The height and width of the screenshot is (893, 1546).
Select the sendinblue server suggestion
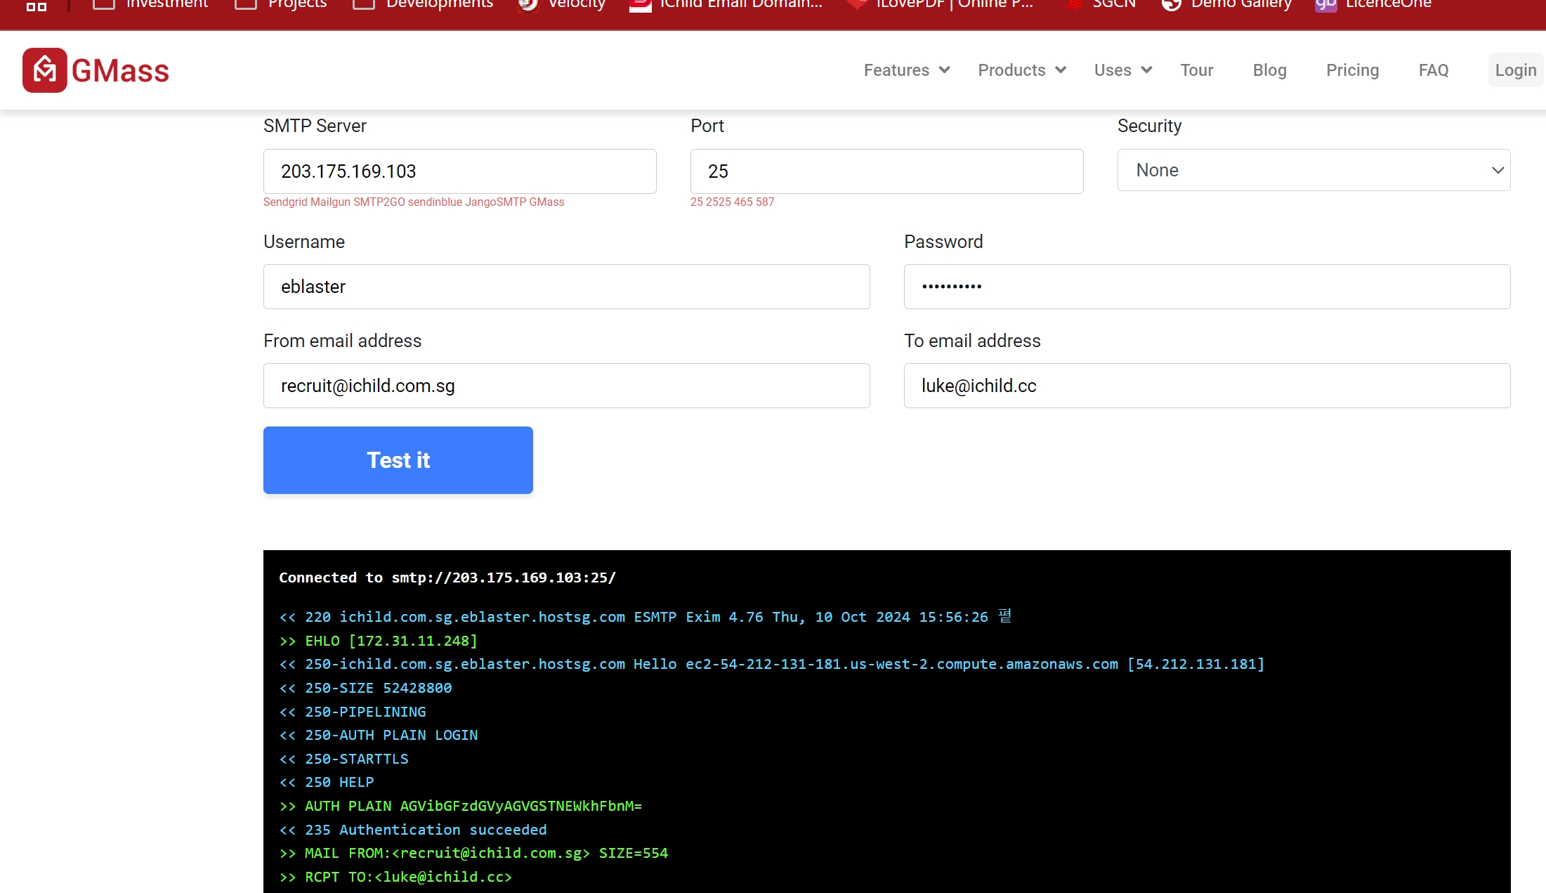(435, 202)
